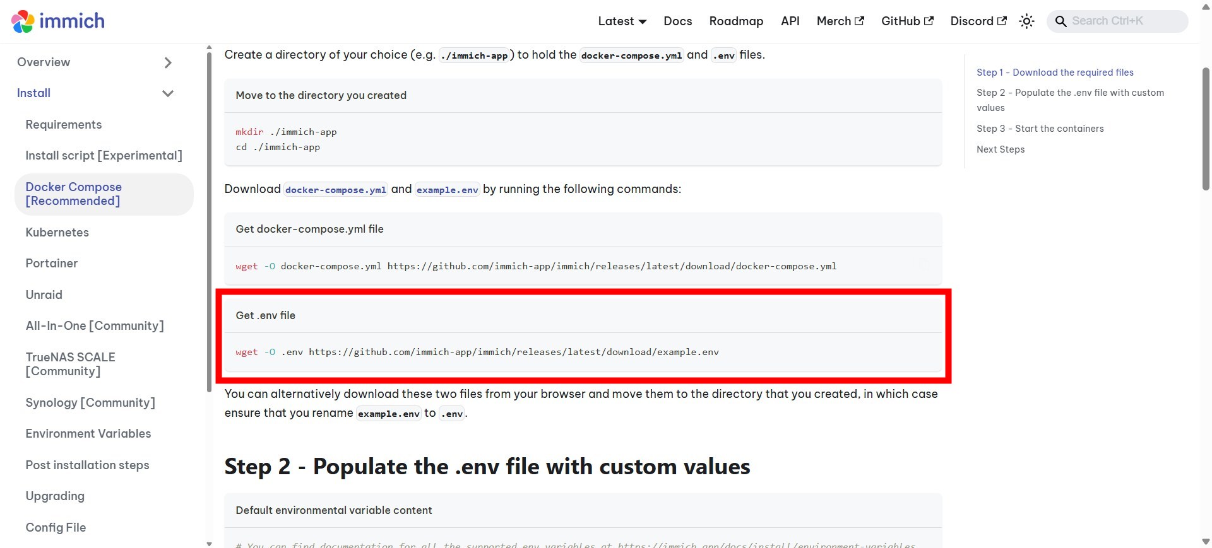Screen dimensions: 1212x548
Task: Click the Discord external-link icon
Action: coord(1002,21)
